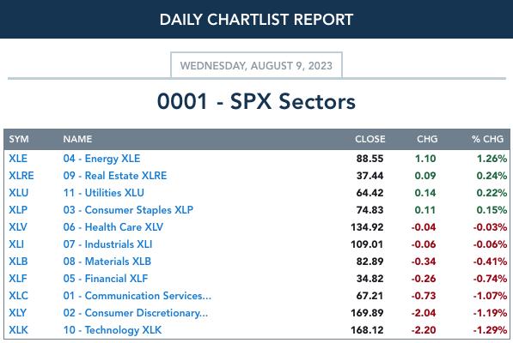Screen dimensions: 513x343
Task: Open 05 - Financial XLF link
Action: [x=106, y=279]
